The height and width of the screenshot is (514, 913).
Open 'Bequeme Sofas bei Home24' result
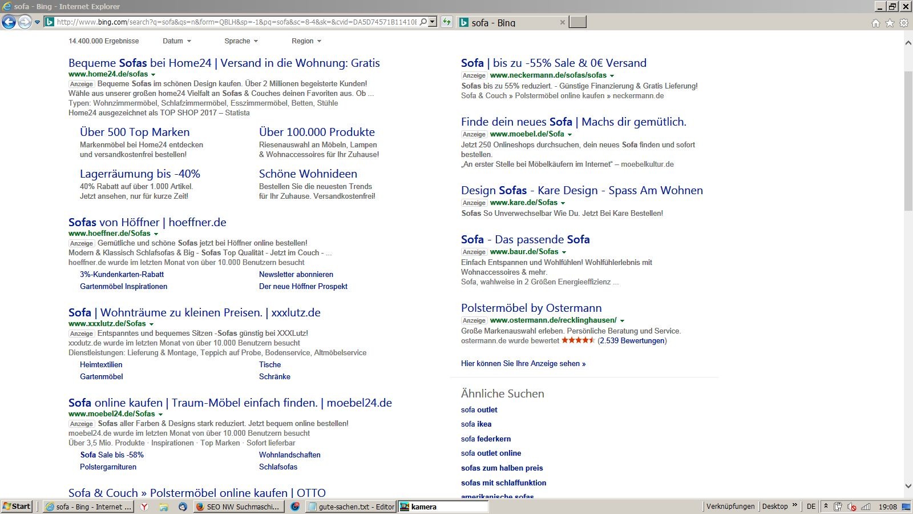click(x=224, y=63)
